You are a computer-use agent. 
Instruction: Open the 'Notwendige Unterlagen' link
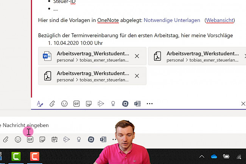(x=172, y=20)
